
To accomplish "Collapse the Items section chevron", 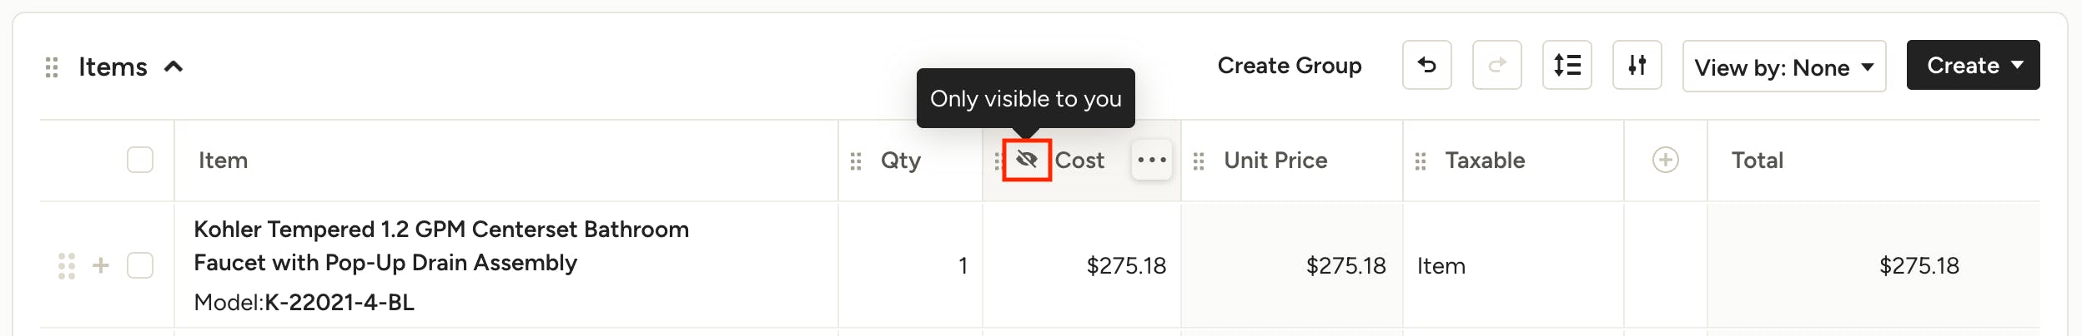I will pos(173,67).
